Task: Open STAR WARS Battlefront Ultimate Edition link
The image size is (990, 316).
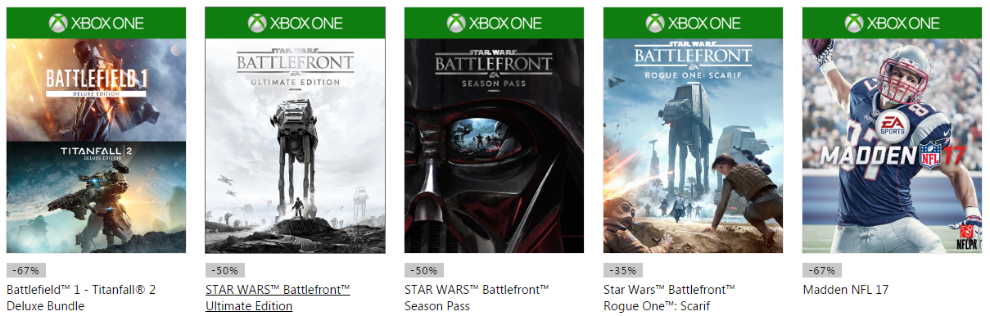Action: tap(278, 298)
